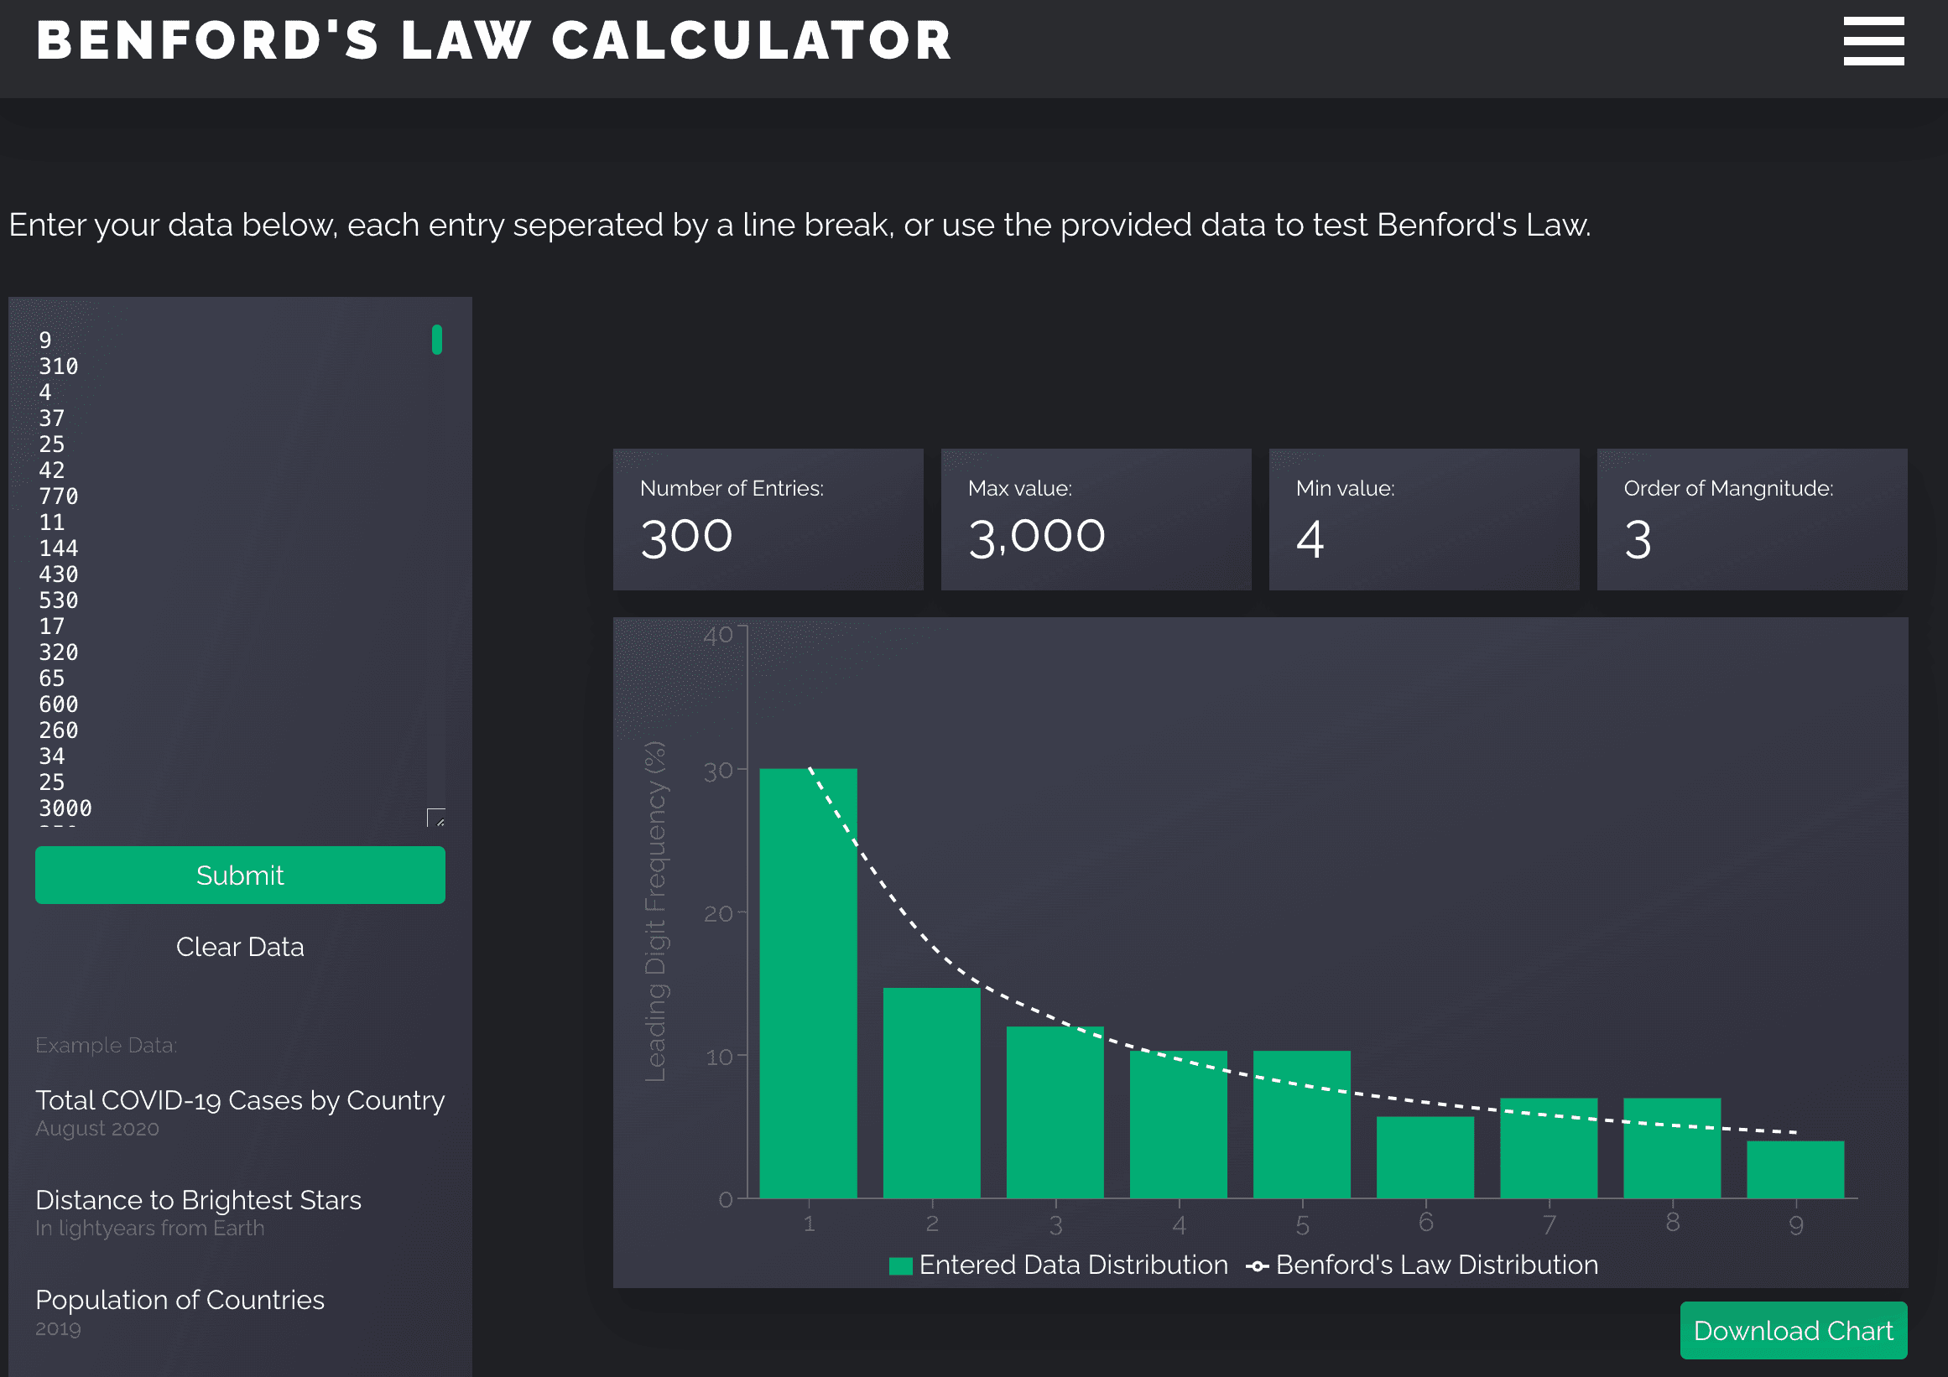Click the 'Example Data:' heading
Image resolution: width=1948 pixels, height=1377 pixels.
[x=106, y=1045]
